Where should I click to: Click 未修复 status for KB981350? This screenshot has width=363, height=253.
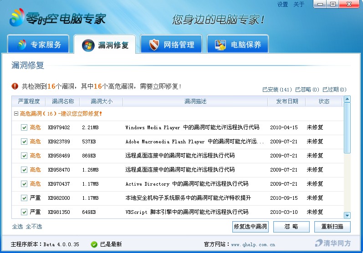[x=315, y=212]
